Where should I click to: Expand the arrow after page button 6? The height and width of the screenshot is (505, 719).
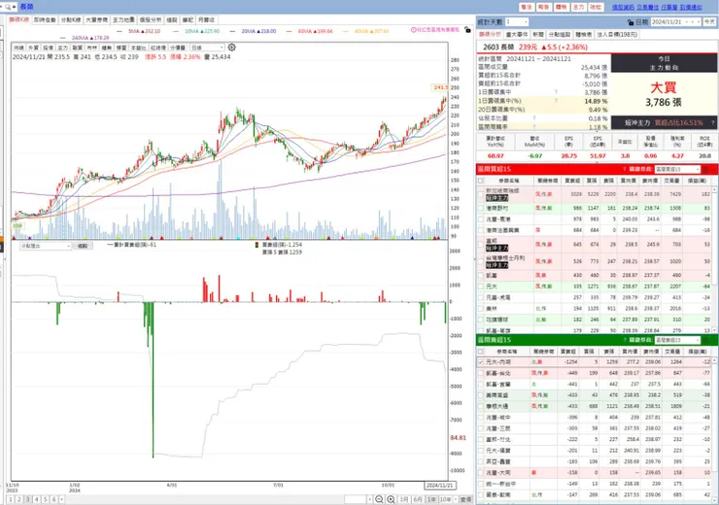tap(61, 499)
